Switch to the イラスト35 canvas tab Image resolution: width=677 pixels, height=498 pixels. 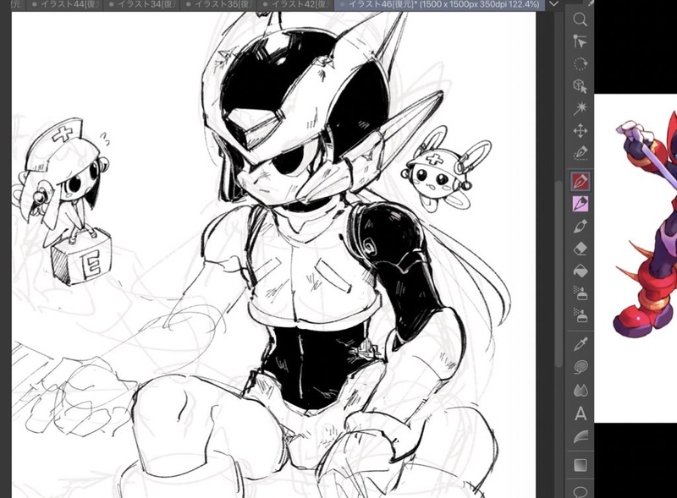pyautogui.click(x=218, y=5)
